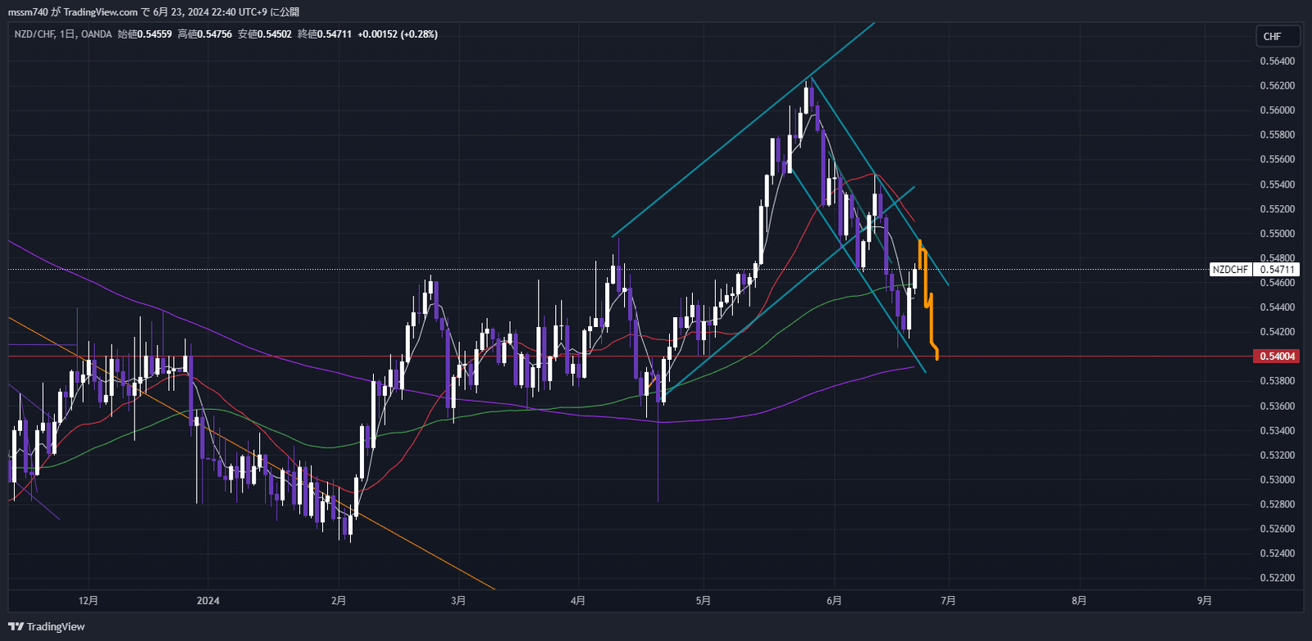
Task: Click the 0.53400 price axis label
Action: click(1277, 430)
